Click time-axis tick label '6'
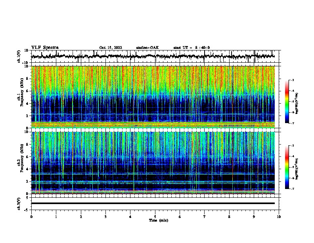Viewport: 314px width, 243px height. tap(180, 217)
